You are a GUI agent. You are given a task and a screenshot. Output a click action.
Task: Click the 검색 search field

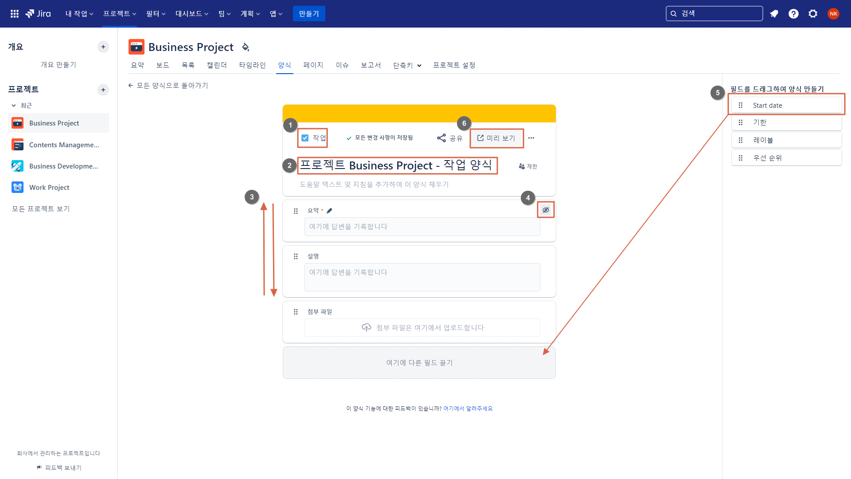point(714,14)
